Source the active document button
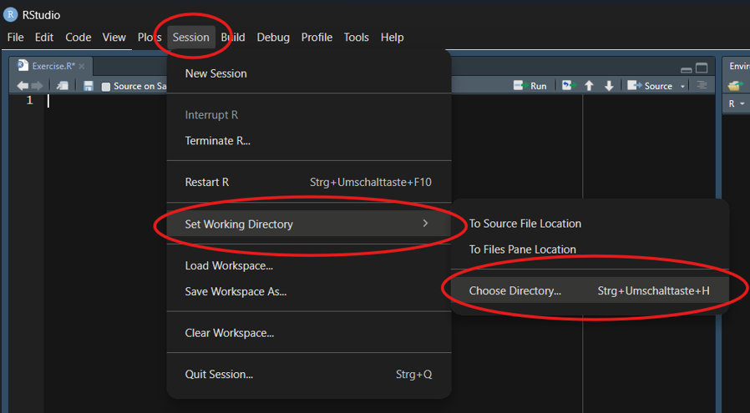This screenshot has height=413, width=750. click(x=650, y=86)
